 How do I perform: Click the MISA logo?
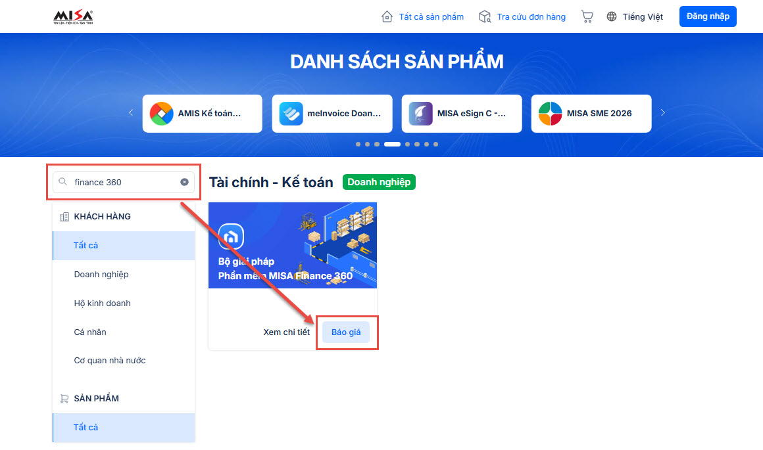tap(73, 16)
